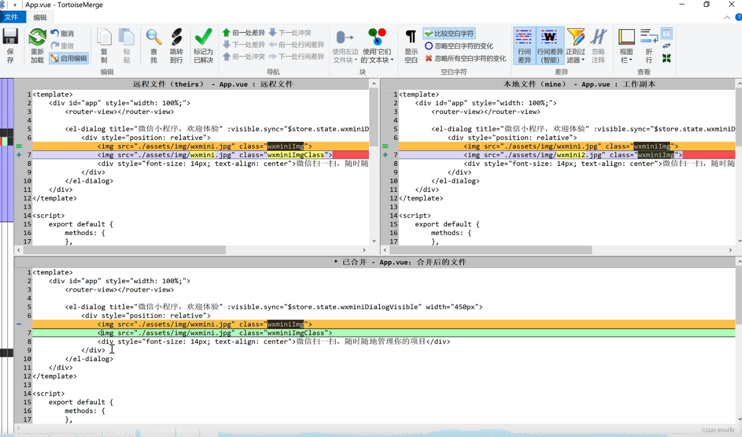Click the wxminiImgClass line in theirs pane
This screenshot has width=742, height=437.
tap(201, 155)
